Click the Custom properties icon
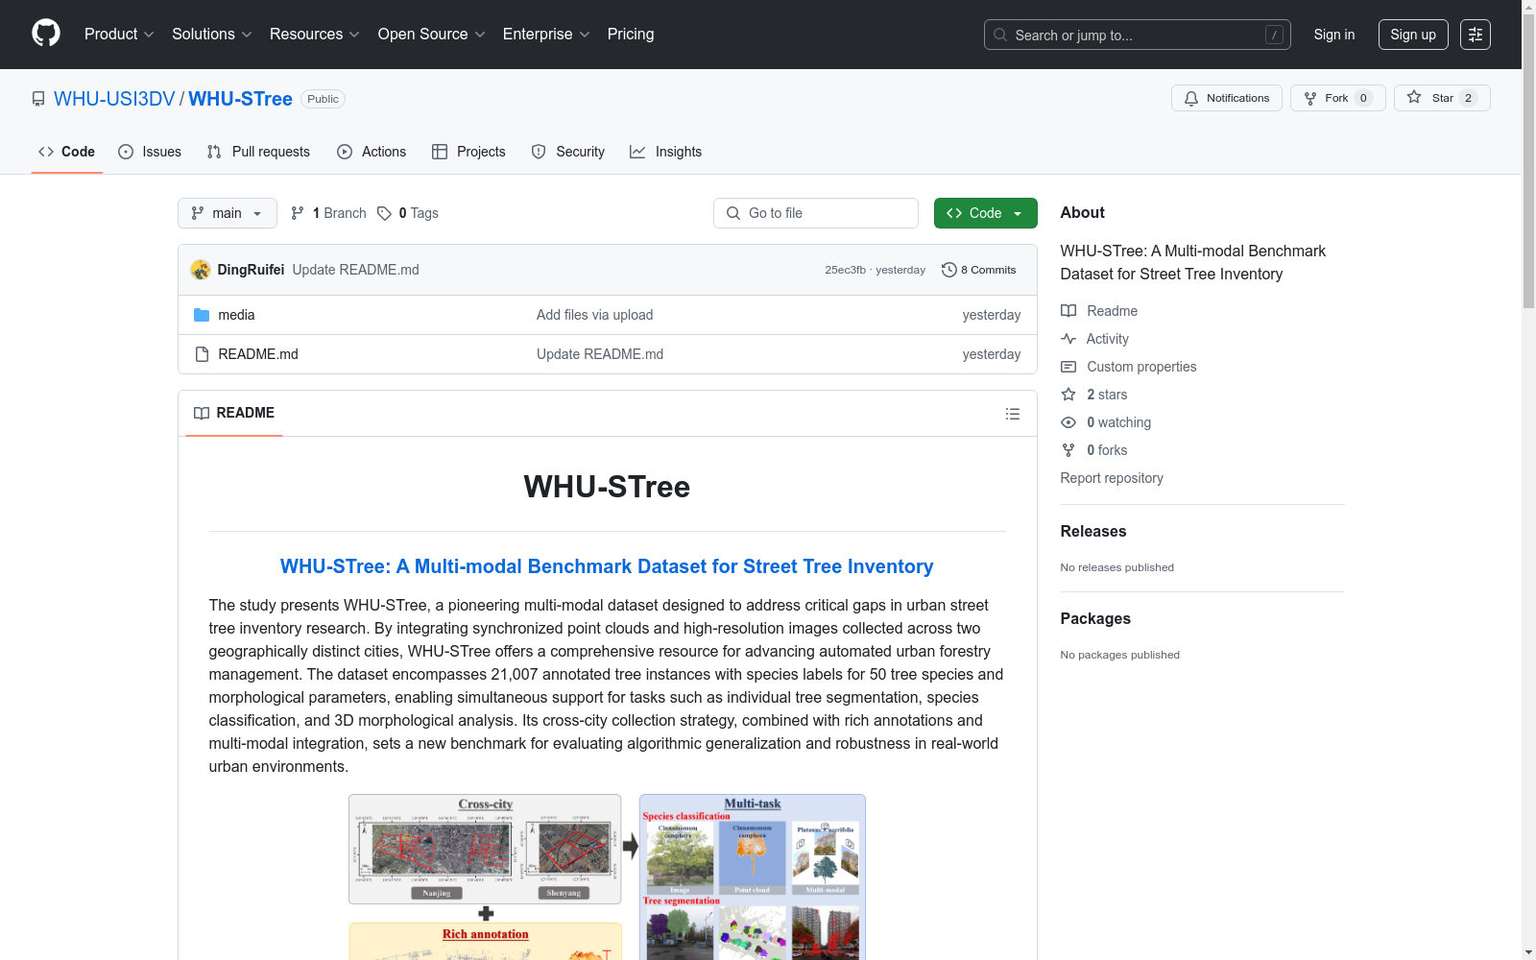 point(1068,367)
